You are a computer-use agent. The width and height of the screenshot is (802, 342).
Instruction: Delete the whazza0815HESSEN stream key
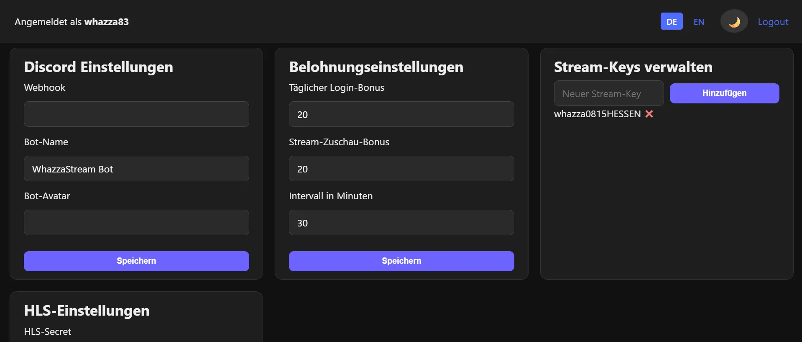[x=649, y=114]
